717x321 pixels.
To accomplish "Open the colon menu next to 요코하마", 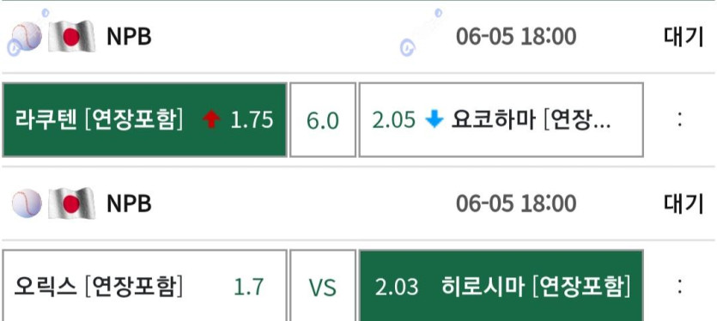I will [680, 120].
